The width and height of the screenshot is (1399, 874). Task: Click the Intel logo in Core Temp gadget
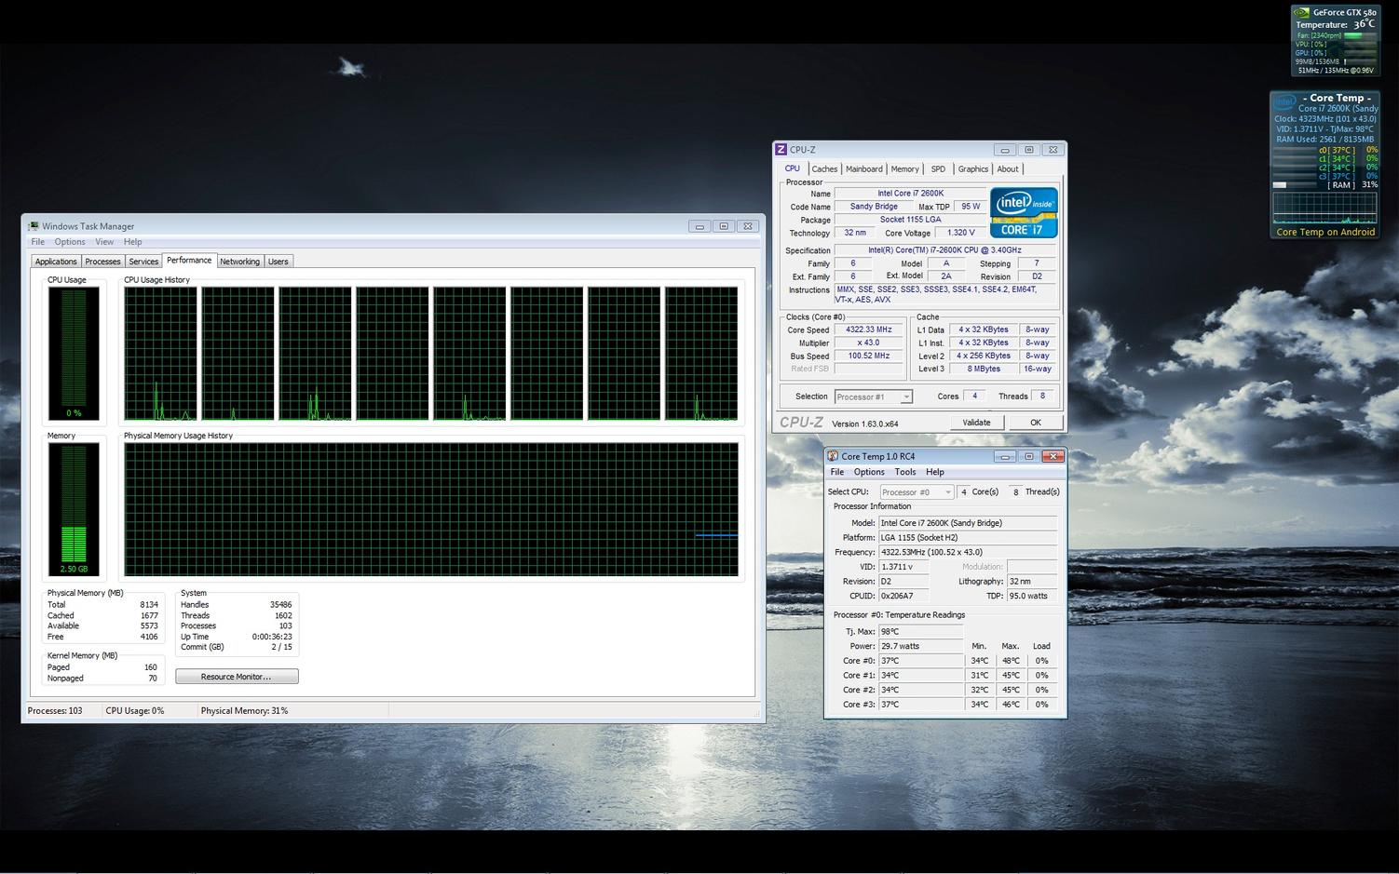tap(1285, 102)
